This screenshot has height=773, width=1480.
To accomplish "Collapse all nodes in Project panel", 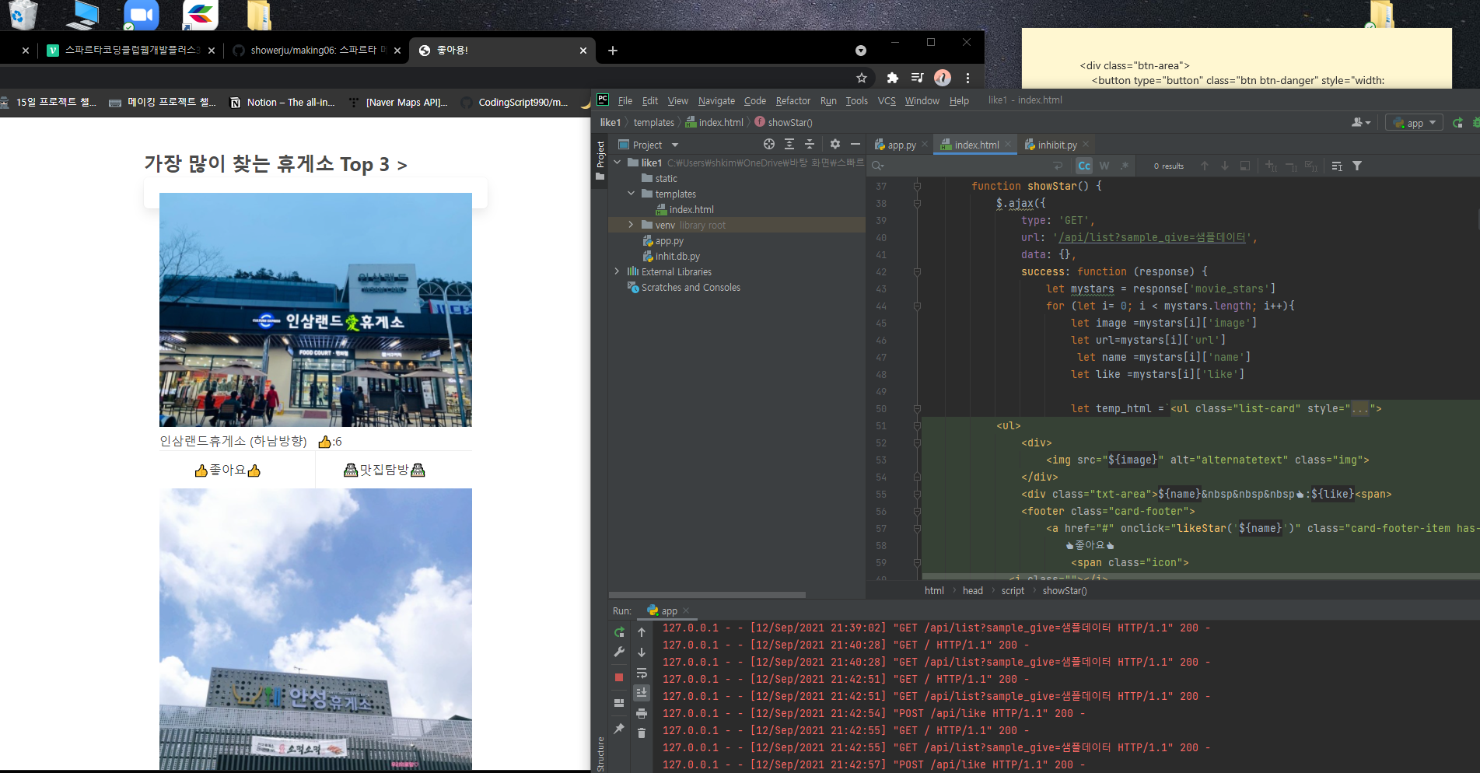I will pyautogui.click(x=810, y=144).
